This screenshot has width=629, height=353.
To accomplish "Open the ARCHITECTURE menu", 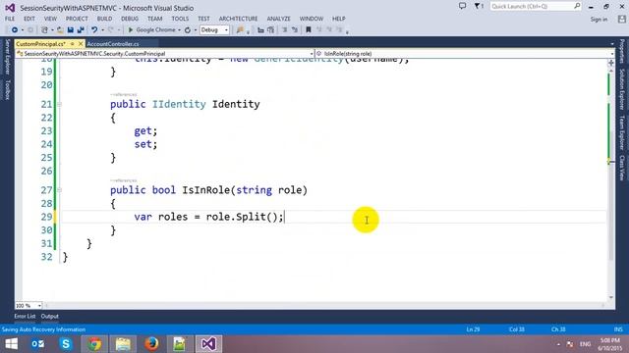I will click(x=238, y=19).
